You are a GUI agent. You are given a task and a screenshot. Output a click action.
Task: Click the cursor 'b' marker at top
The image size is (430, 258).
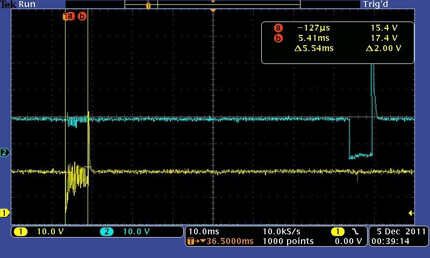[x=82, y=16]
